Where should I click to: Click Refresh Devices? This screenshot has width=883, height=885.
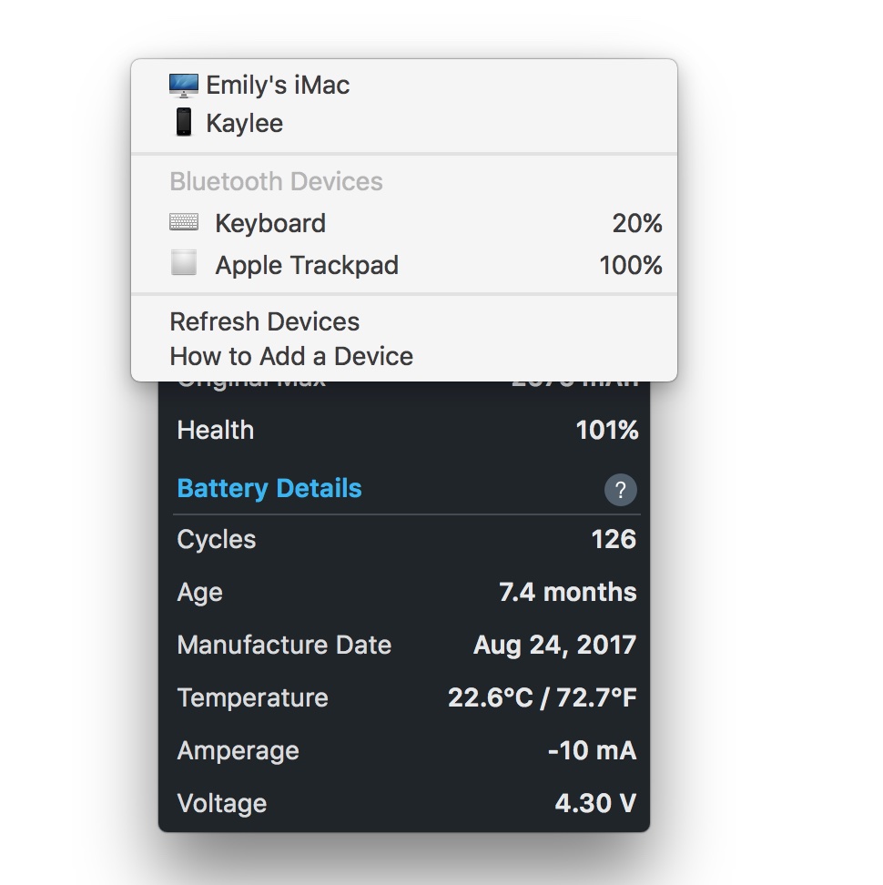[264, 321]
